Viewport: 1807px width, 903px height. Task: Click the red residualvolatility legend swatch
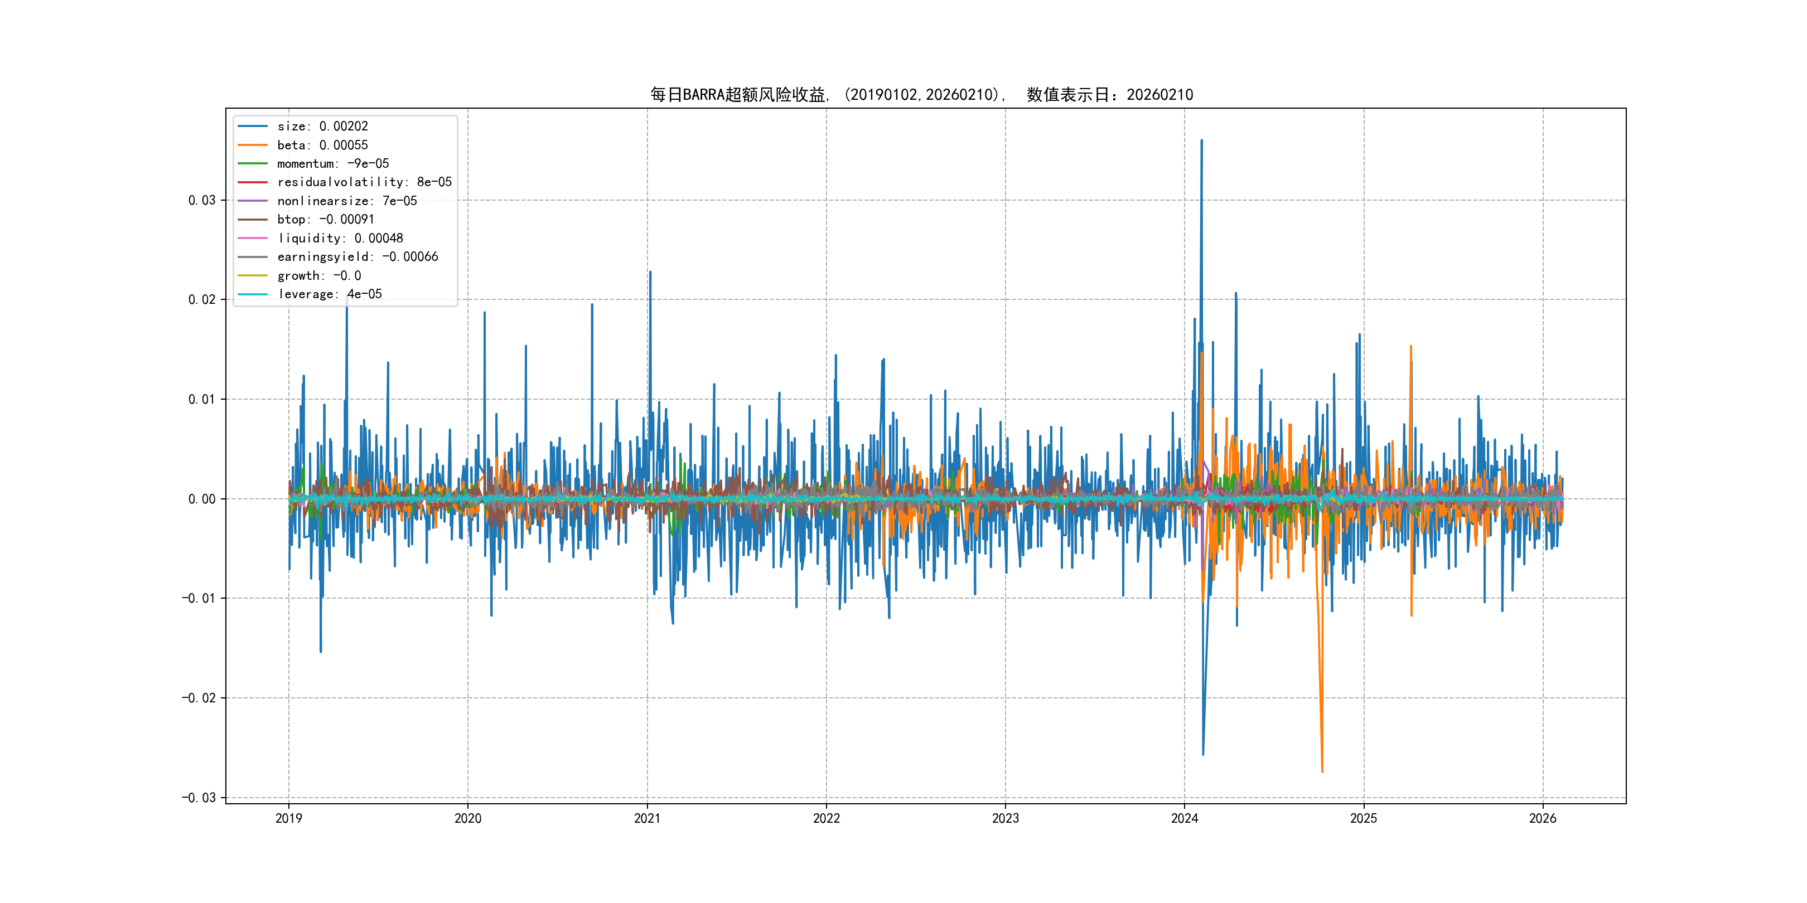253,182
